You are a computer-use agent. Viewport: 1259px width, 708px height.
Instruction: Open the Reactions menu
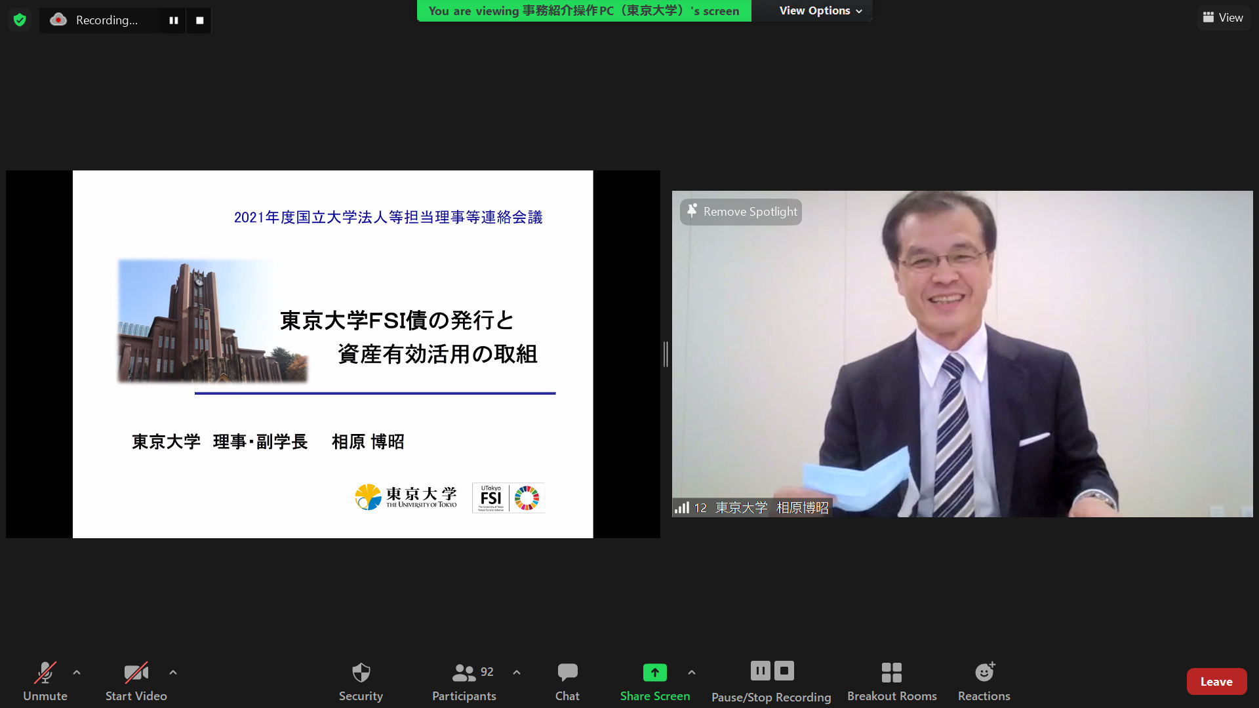tap(984, 682)
